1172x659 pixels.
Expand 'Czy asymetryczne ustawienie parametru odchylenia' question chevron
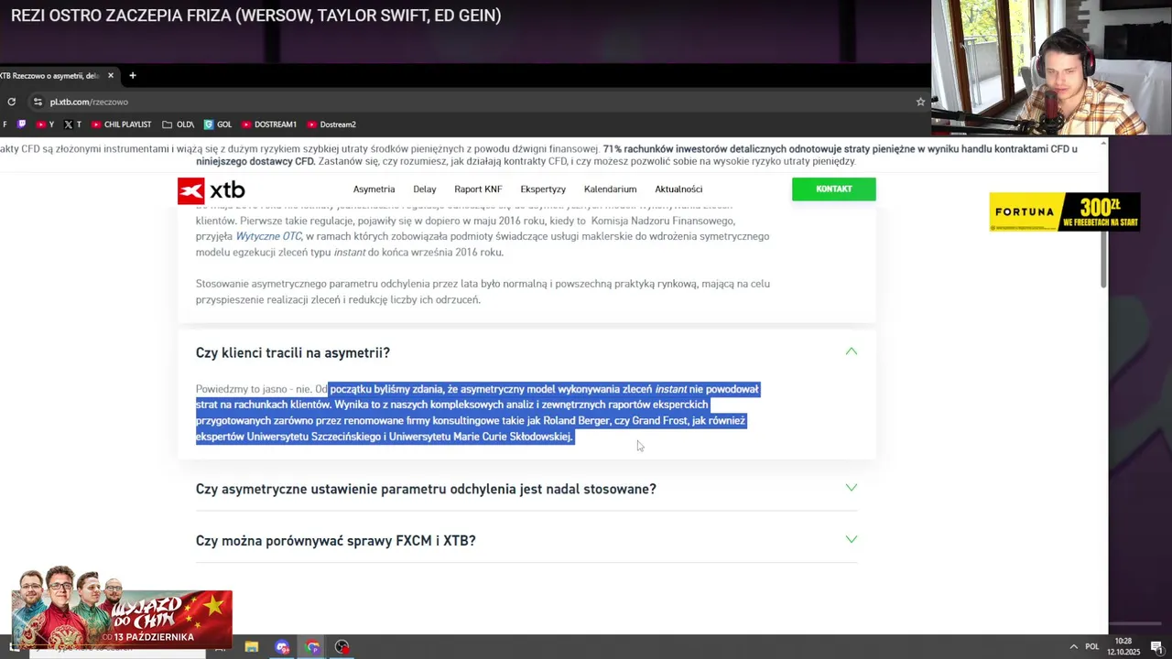click(852, 488)
